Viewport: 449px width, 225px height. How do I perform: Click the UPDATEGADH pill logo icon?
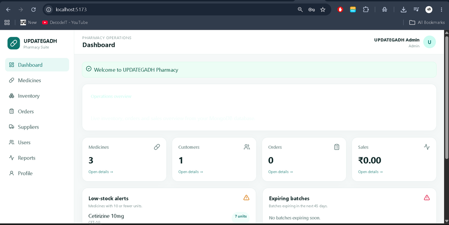(14, 43)
